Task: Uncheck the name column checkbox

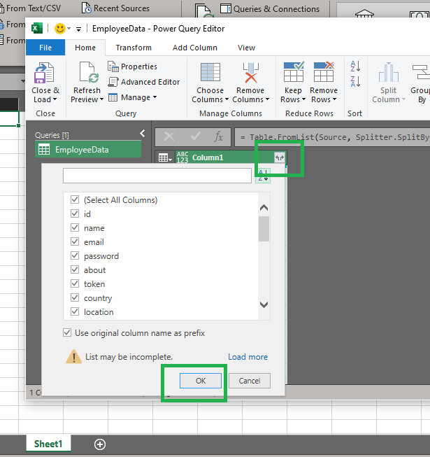Action: pyautogui.click(x=75, y=227)
